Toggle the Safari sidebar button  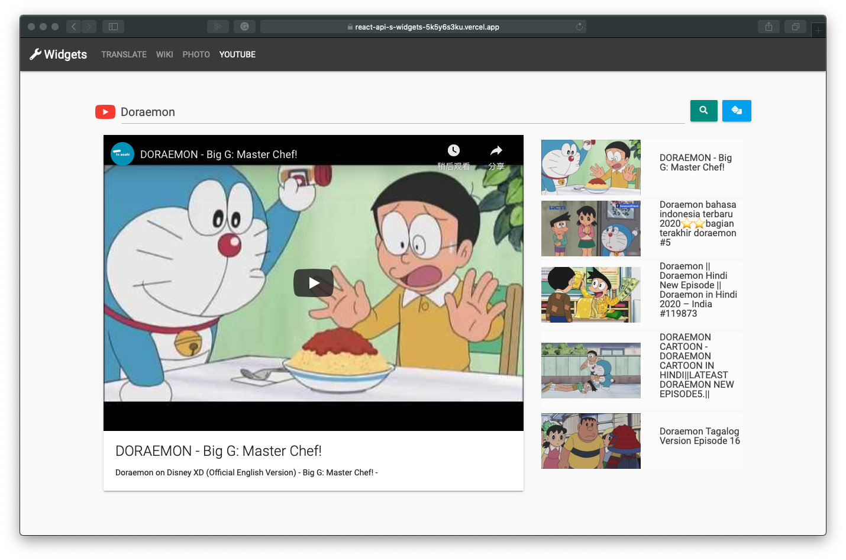point(113,27)
